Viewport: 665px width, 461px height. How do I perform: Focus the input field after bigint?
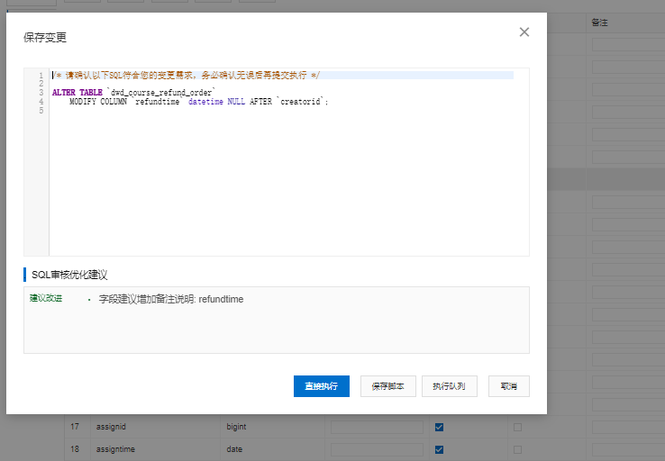click(377, 427)
